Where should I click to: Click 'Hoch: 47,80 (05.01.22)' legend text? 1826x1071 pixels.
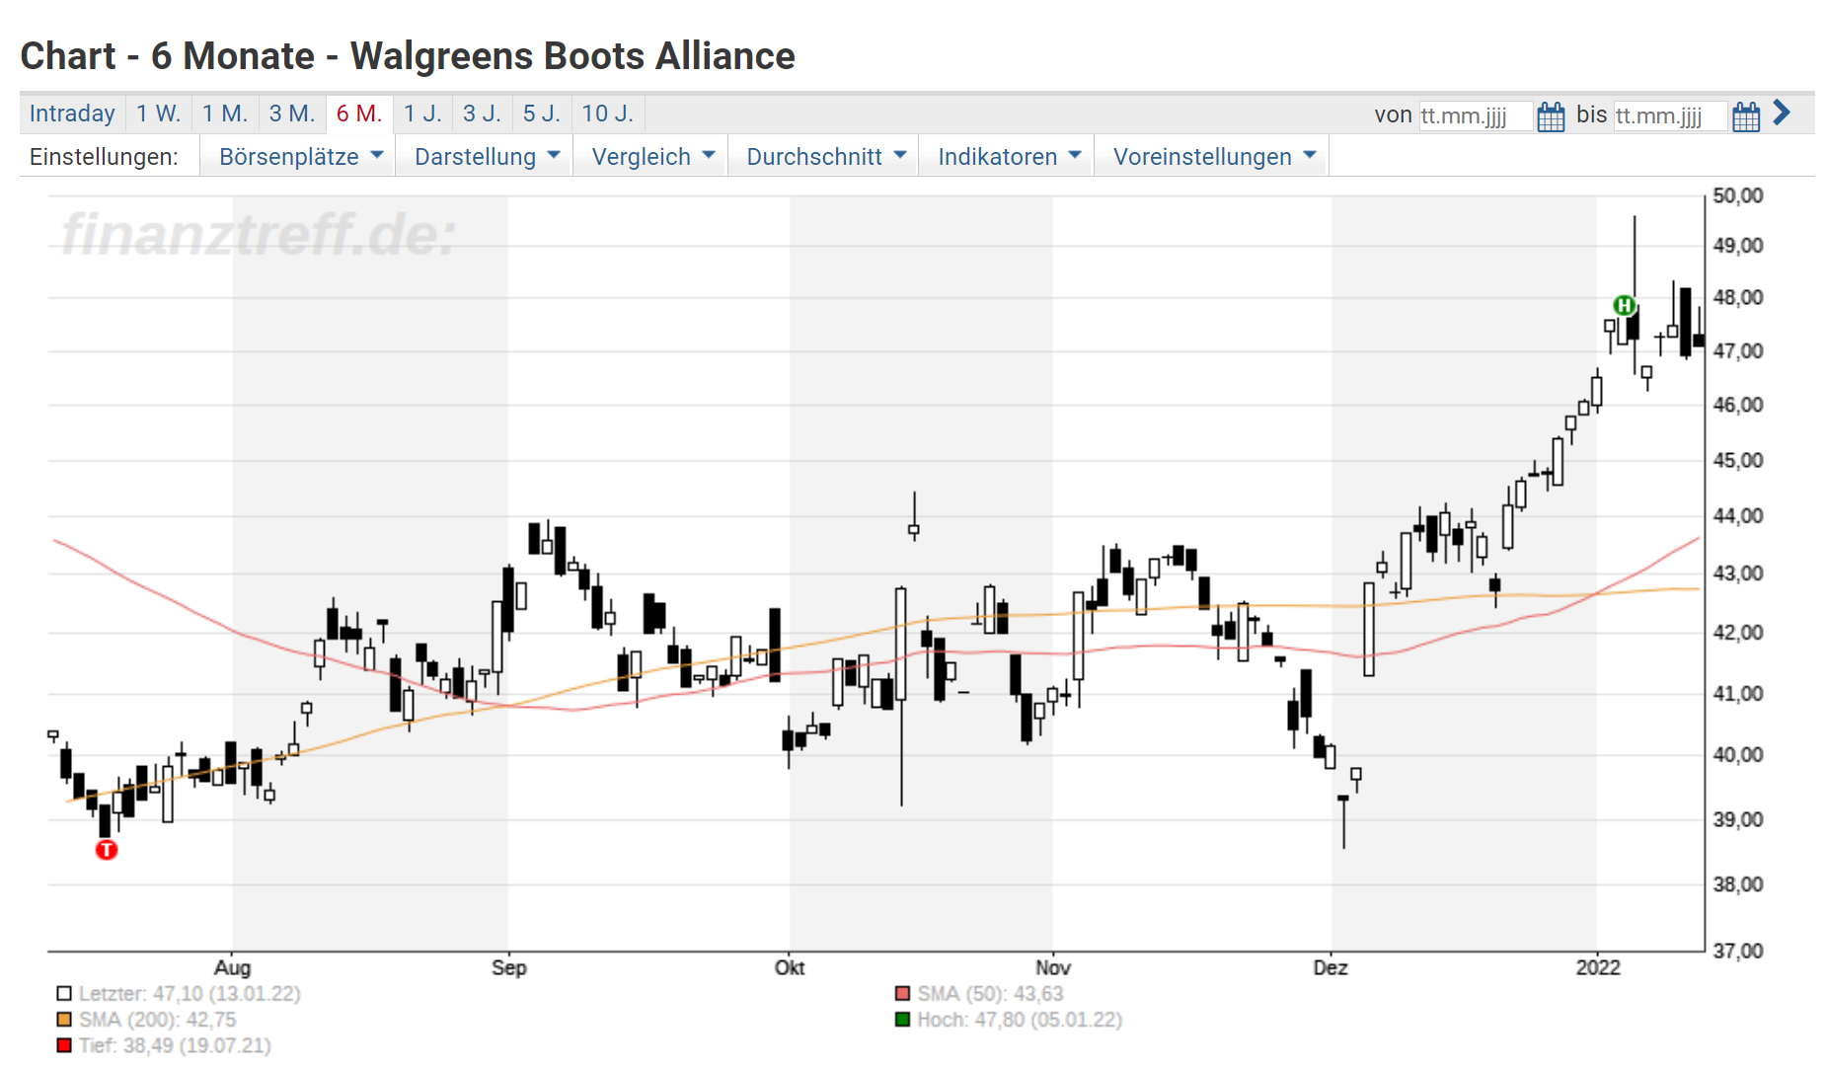(1020, 1020)
